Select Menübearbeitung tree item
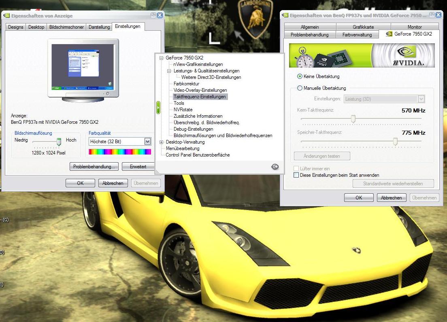447x322 pixels. 183,148
